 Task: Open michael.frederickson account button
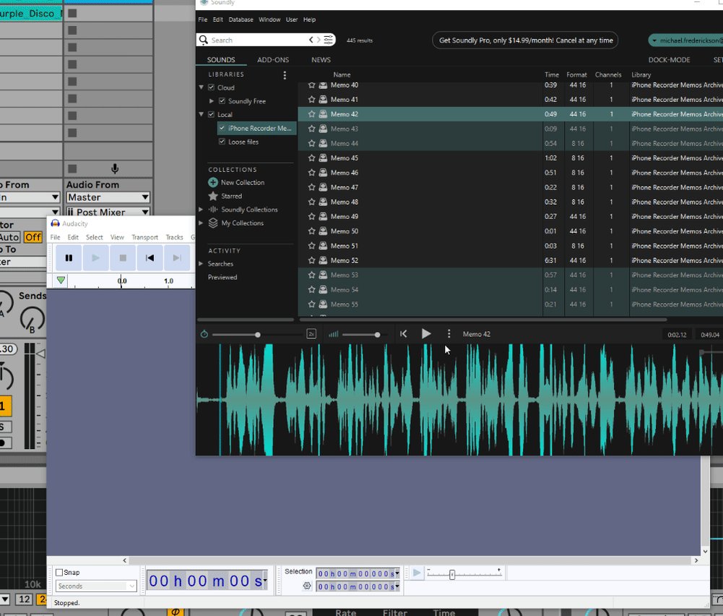(685, 40)
